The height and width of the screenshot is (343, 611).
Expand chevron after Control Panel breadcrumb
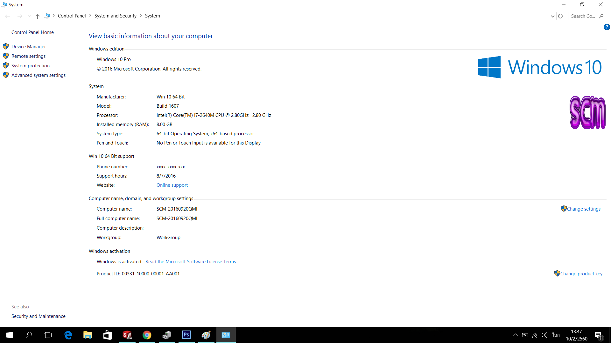click(x=90, y=16)
